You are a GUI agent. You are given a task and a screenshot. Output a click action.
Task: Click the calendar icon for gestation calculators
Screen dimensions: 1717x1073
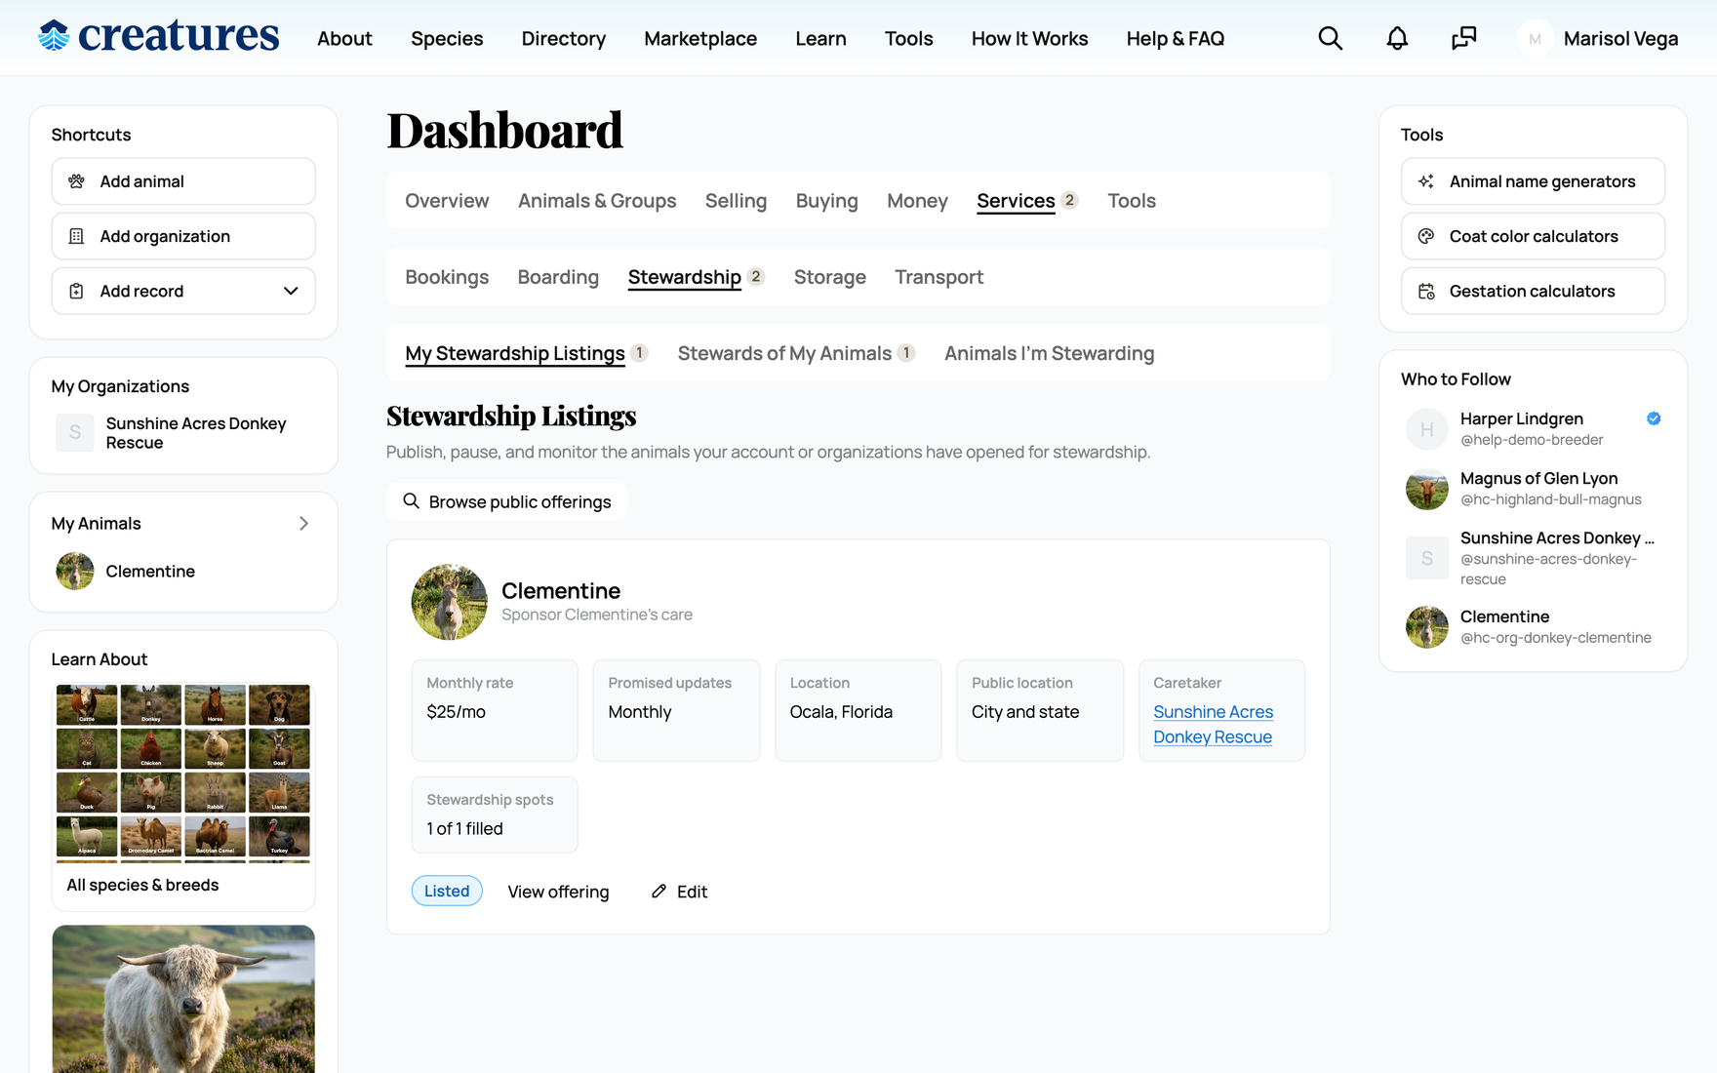coord(1426,291)
